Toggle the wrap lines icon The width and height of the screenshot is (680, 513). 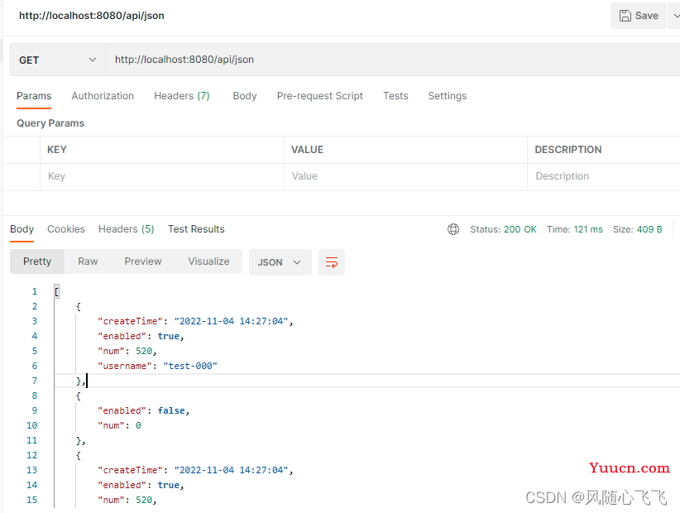(332, 262)
